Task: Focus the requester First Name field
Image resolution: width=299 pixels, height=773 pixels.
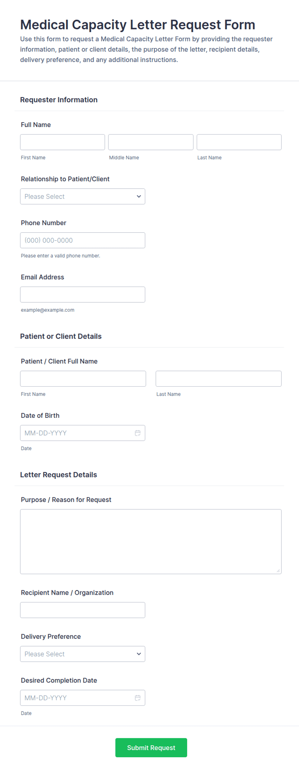Action: [x=62, y=142]
